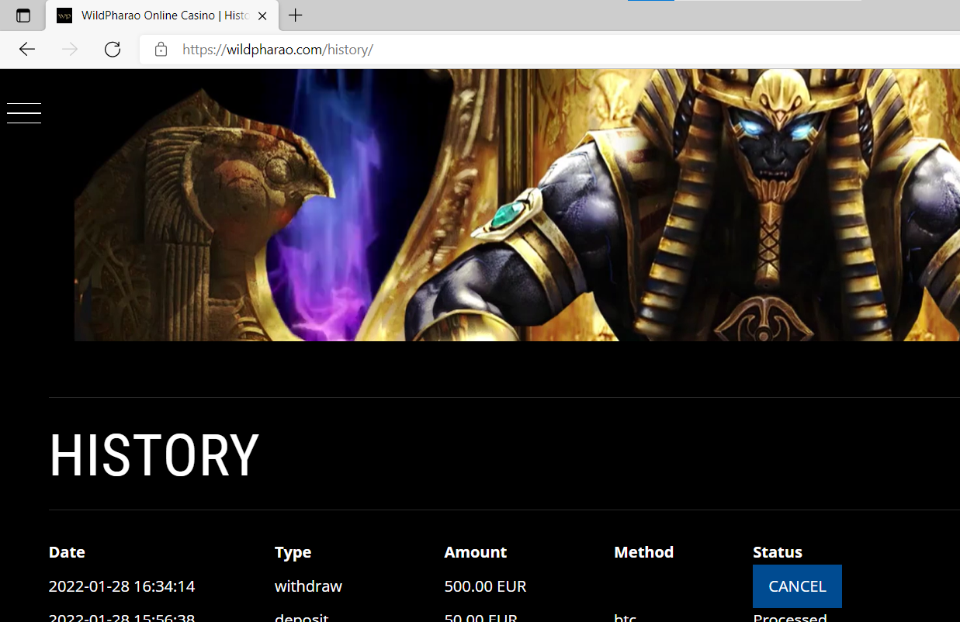Viewport: 960px width, 622px height.
Task: View site information via the lock icon
Action: point(161,50)
